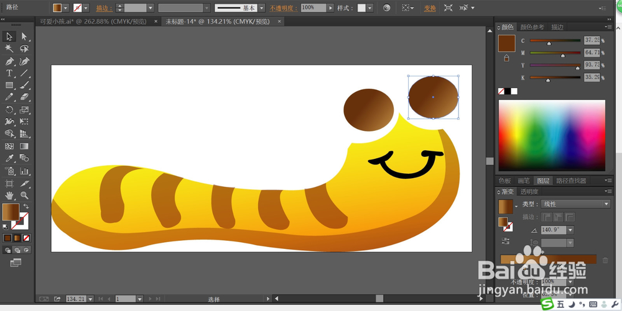Screen dimensions: 622x311
Task: Select the Type tool
Action: (x=9, y=73)
